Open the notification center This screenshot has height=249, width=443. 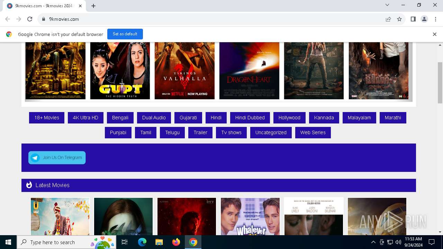click(432, 242)
